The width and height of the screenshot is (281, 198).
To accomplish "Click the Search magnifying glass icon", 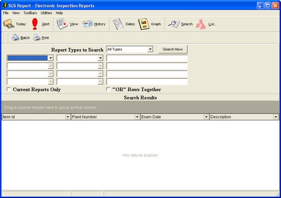I will [x=174, y=24].
